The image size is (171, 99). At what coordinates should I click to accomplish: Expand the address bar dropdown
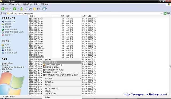[162, 13]
